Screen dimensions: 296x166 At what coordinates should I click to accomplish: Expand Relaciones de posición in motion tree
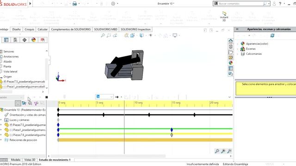pos(1,140)
